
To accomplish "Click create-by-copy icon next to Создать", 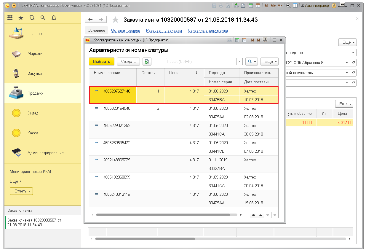I will [147, 61].
